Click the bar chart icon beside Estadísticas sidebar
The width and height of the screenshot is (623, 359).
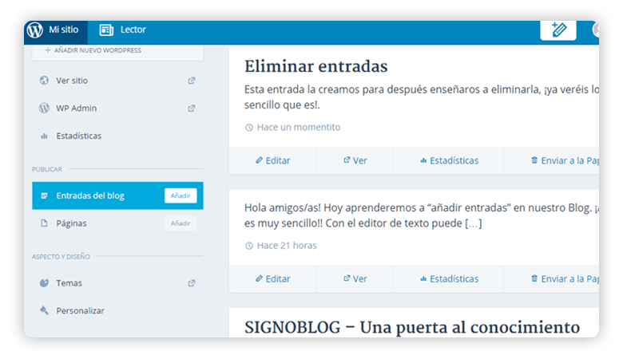(44, 136)
